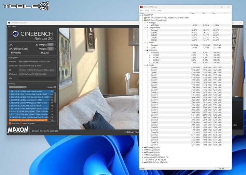Click the Utilization category icon
Image resolution: width=246 pixels, height=175 pixels.
pos(147,50)
